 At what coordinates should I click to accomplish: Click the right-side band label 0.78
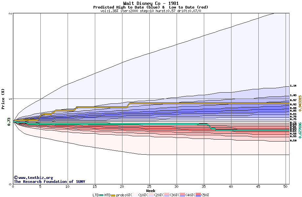293,117
